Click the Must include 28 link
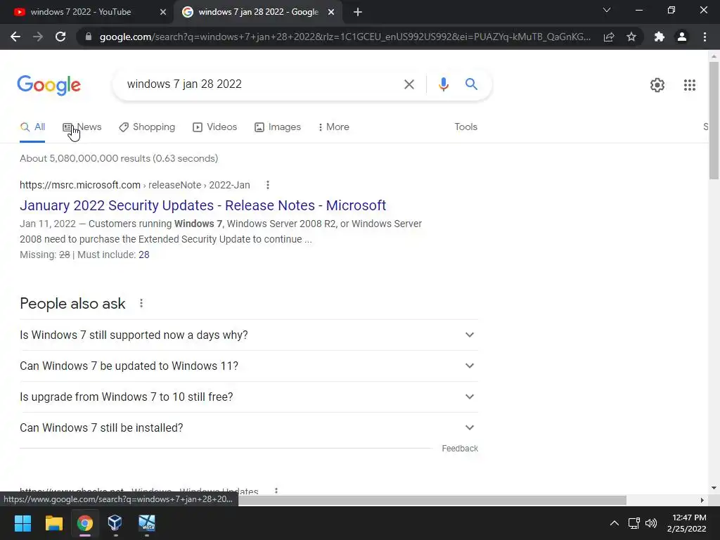 point(143,255)
